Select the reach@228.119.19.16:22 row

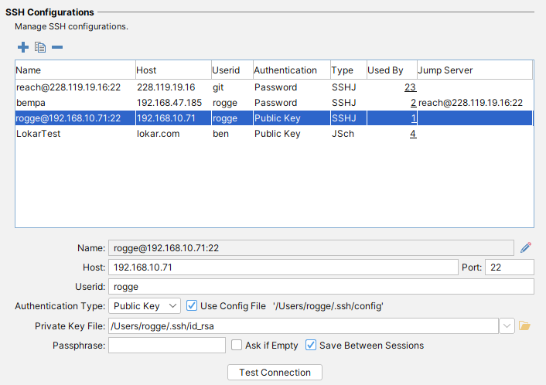(68, 87)
